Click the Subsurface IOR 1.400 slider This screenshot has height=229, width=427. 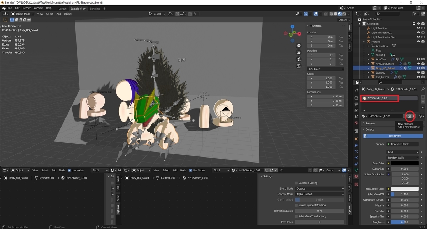[405, 195]
